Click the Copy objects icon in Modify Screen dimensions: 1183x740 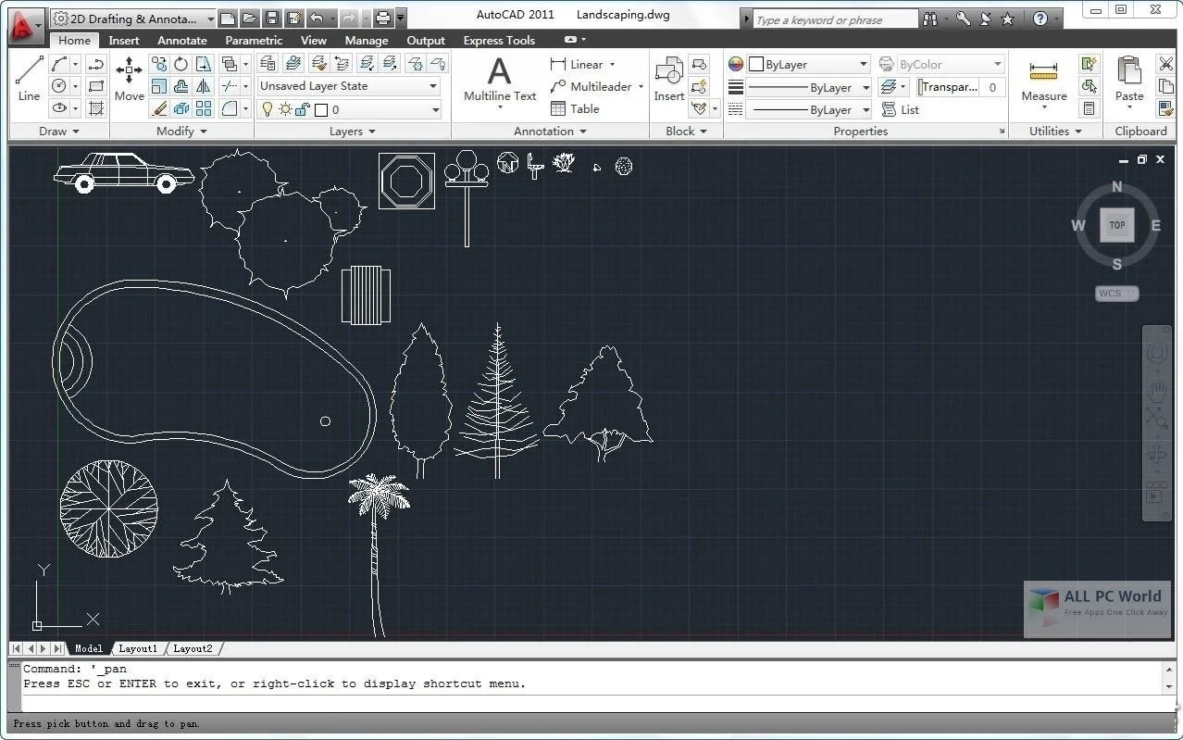[159, 64]
